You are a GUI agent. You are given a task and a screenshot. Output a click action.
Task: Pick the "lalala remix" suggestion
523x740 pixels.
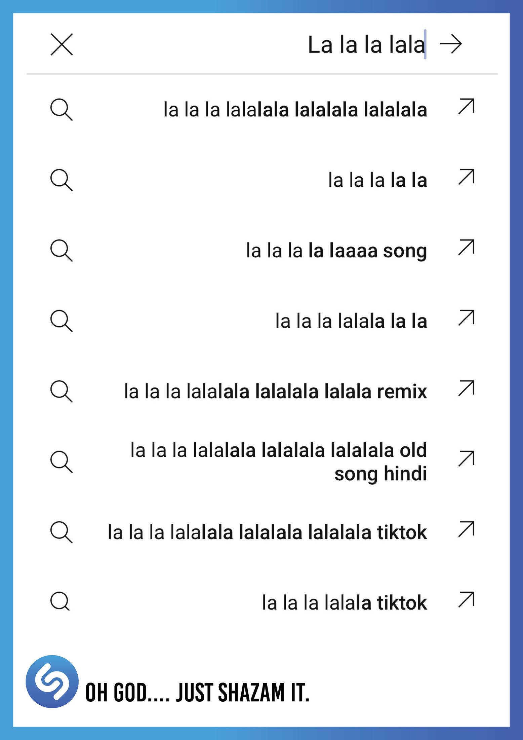pyautogui.click(x=275, y=392)
